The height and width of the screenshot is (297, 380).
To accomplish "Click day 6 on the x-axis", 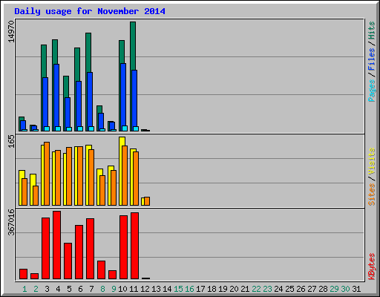I will 80,289.
